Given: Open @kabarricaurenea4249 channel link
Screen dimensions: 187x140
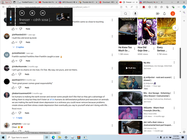Looking at the screenshot, I should [x=22, y=93].
